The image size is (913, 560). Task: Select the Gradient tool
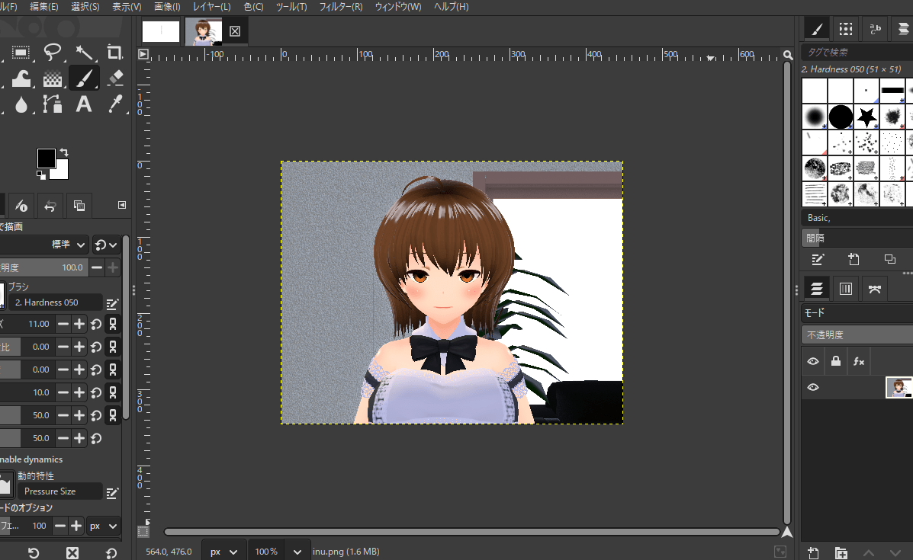click(53, 78)
